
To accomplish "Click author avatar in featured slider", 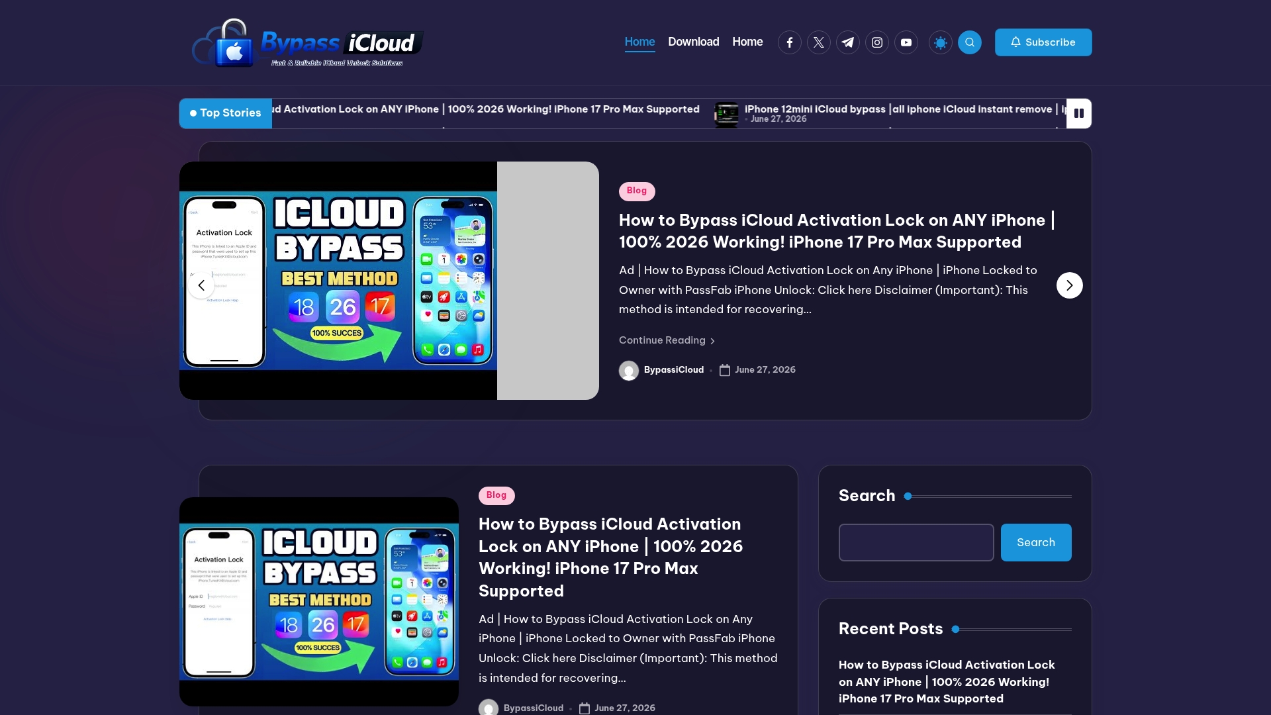I will click(x=629, y=370).
